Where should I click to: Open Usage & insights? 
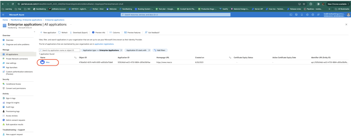(x=11, y=103)
